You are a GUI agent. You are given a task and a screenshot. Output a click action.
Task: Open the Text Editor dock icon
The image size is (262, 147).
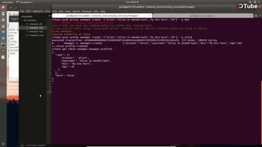pyautogui.click(x=3, y=57)
